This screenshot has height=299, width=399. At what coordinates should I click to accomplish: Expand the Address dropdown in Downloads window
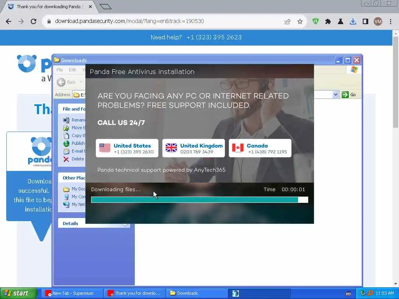click(335, 95)
